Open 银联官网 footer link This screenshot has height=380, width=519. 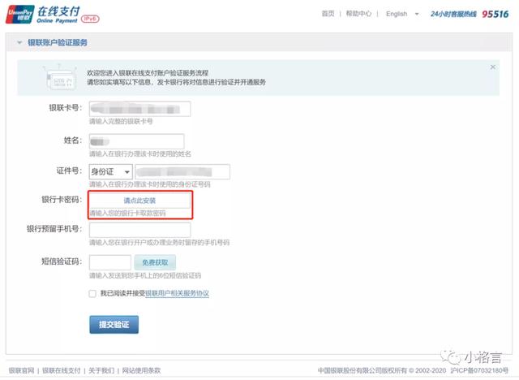pyautogui.click(x=22, y=370)
